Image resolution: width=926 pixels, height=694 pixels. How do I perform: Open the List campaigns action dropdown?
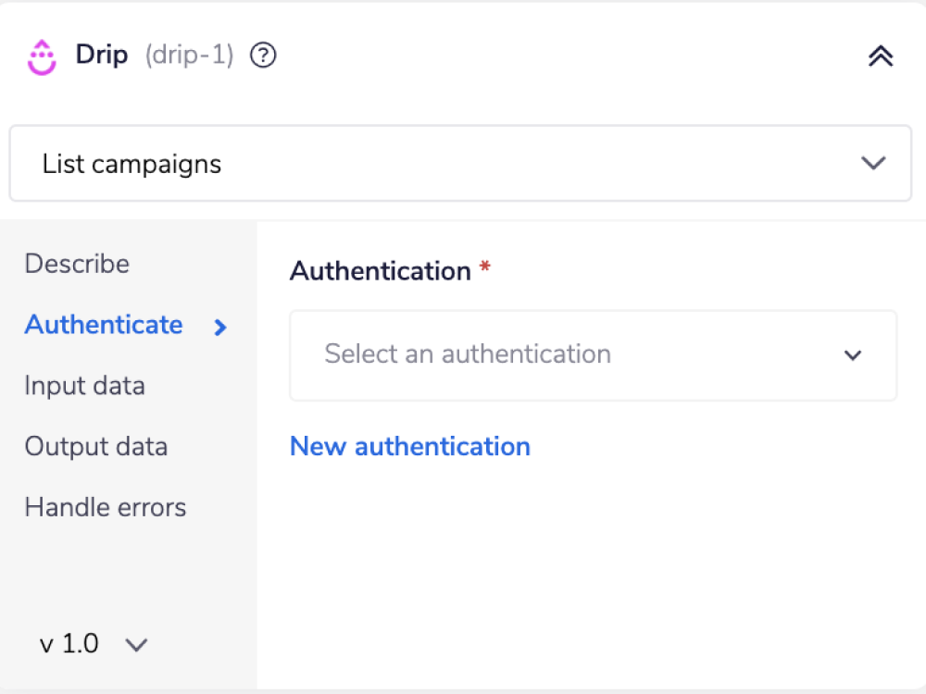[460, 163]
